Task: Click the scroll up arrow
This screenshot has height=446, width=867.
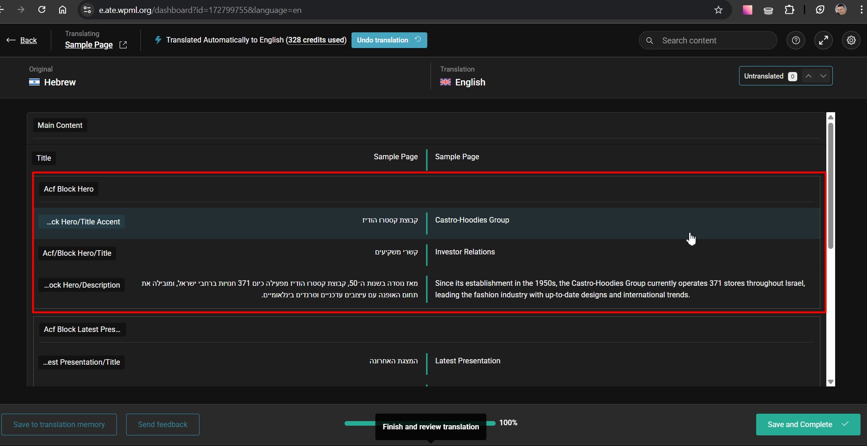Action: pos(831,117)
